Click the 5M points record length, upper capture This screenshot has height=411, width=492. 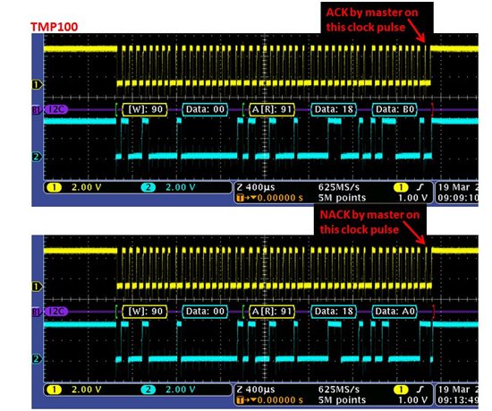click(x=342, y=198)
